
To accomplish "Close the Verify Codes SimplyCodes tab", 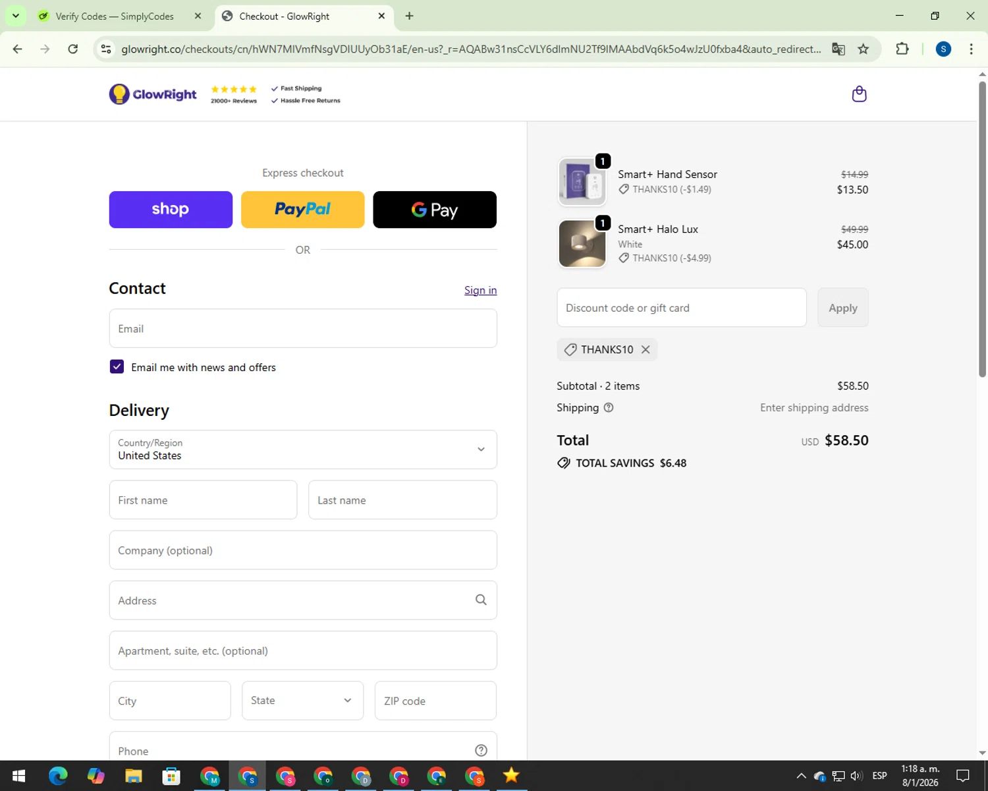I will coord(198,16).
